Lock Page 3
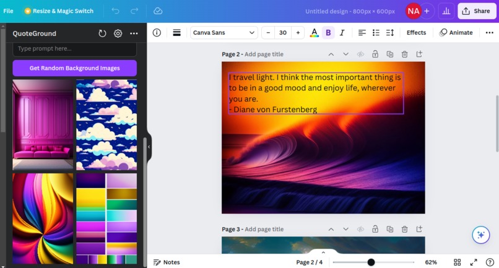Viewport: 499px width, 268px height. 375,229
